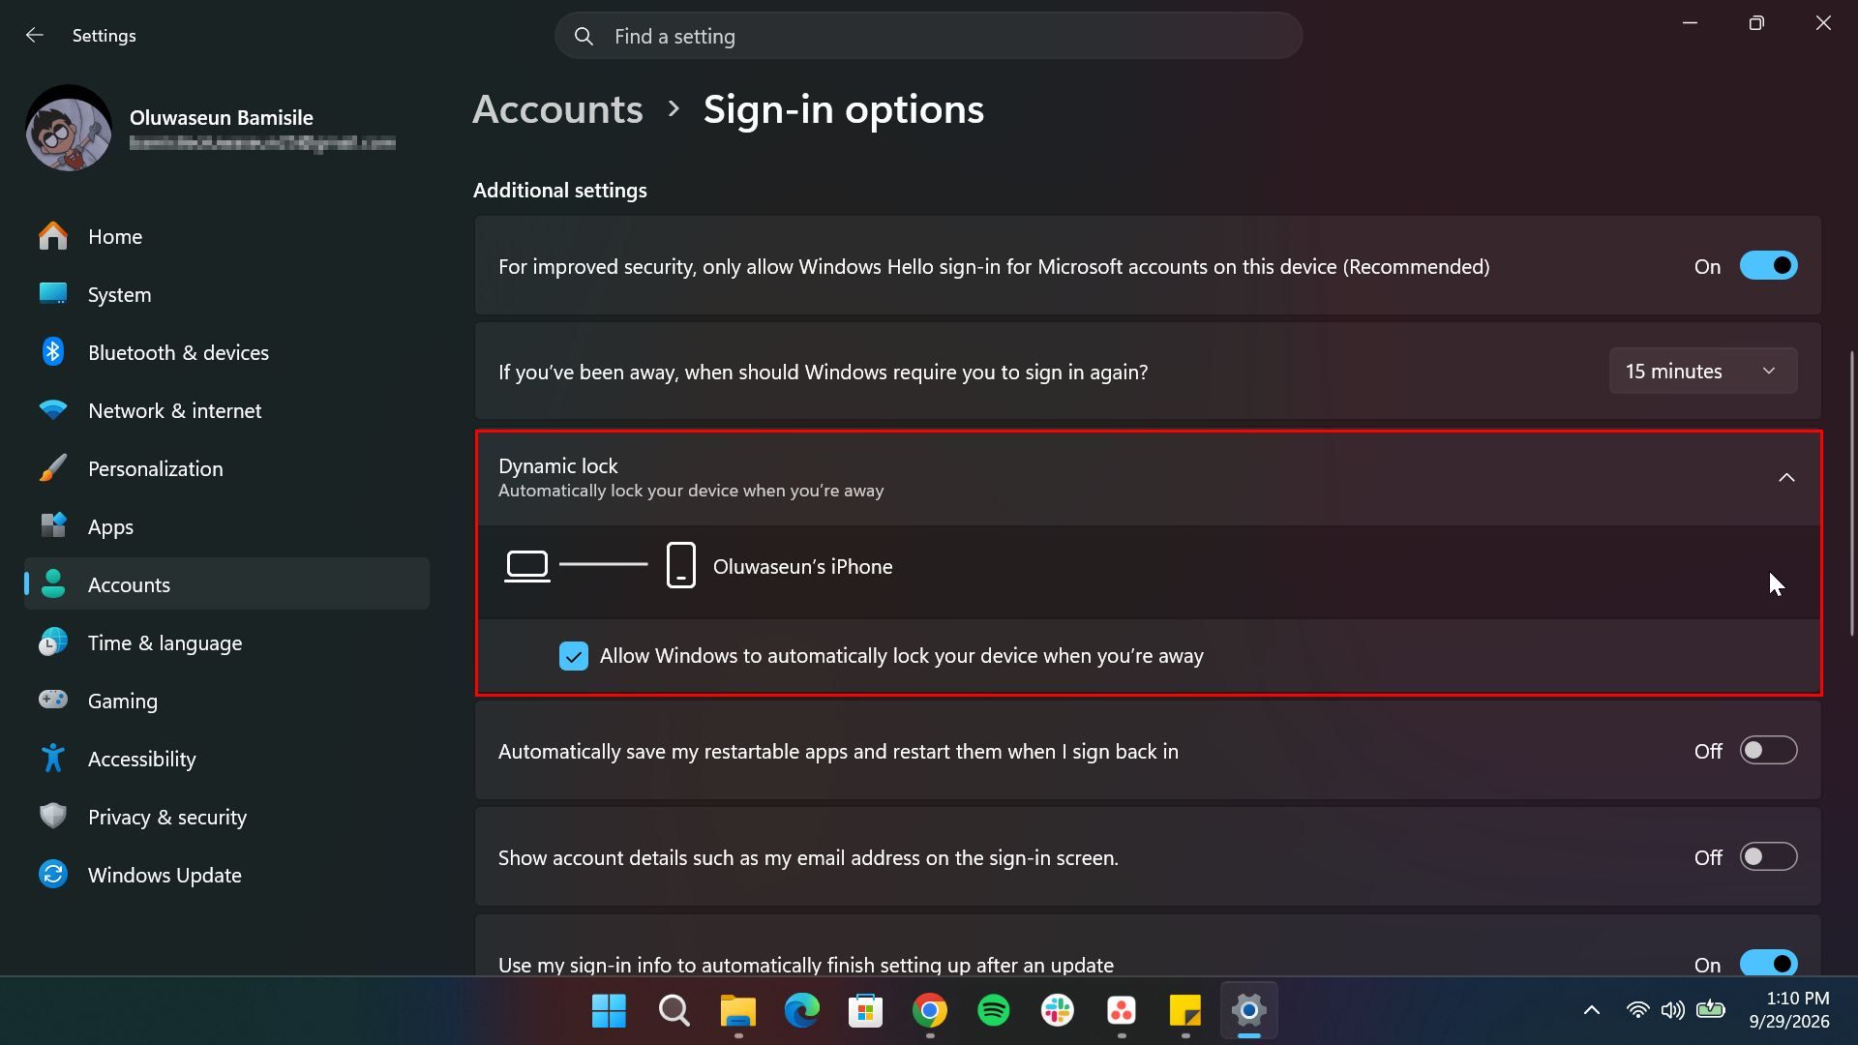This screenshot has height=1045, width=1858.
Task: Show hidden system tray icons
Action: click(1591, 1011)
